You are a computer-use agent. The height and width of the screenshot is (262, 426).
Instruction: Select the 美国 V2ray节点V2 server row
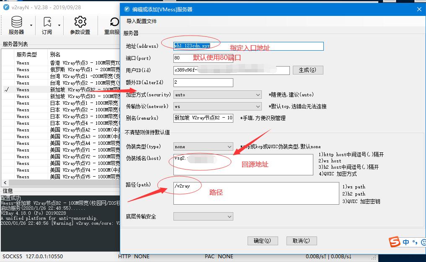pos(61,157)
